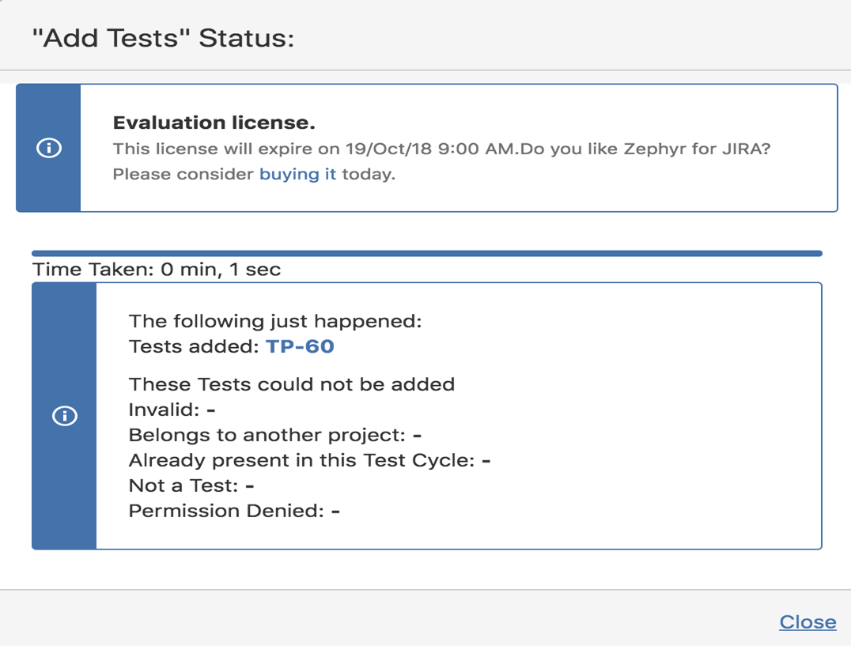
Task: Click the "Add Tests" Status dialog title
Action: (x=163, y=38)
